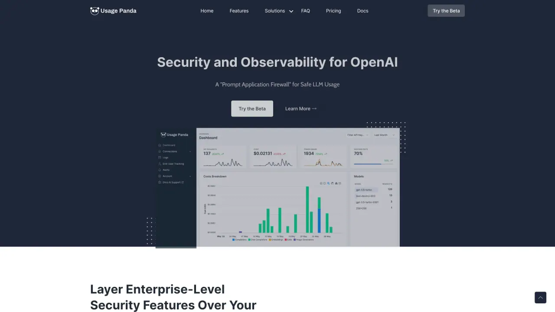Expand the Account arrow in the preview sidebar
The image size is (555, 312).
190,176
